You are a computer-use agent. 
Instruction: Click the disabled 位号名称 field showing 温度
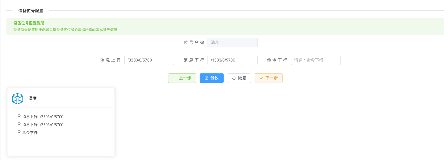point(232,42)
